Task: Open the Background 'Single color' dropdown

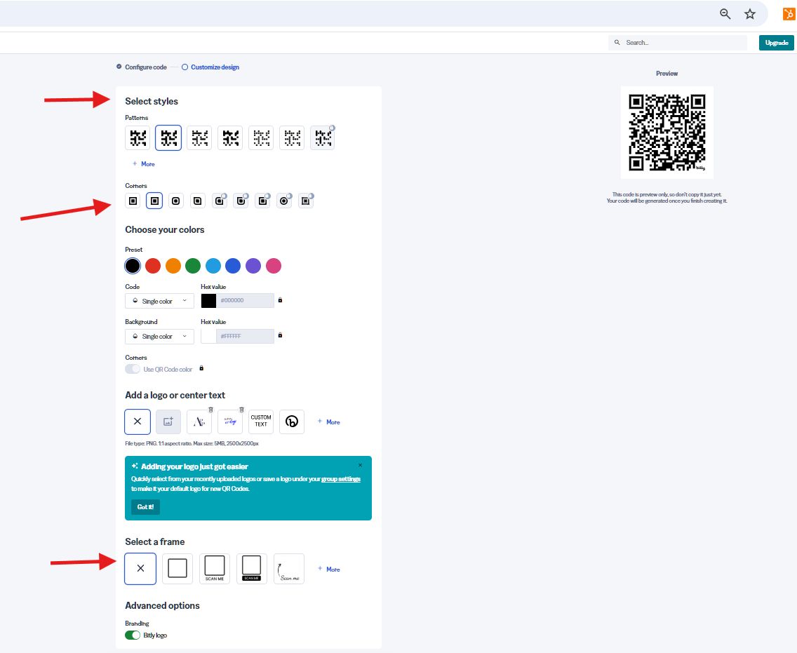Action: click(160, 337)
